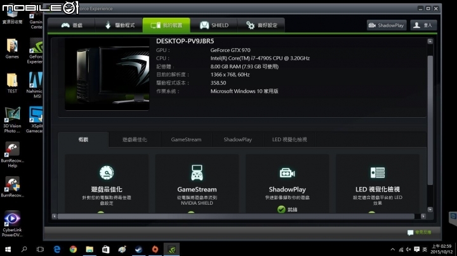
Task: Open File Explorer from the taskbar
Action: click(89, 249)
